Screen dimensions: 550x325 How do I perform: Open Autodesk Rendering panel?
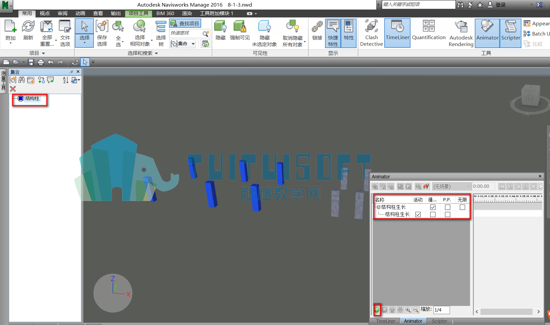tap(461, 33)
